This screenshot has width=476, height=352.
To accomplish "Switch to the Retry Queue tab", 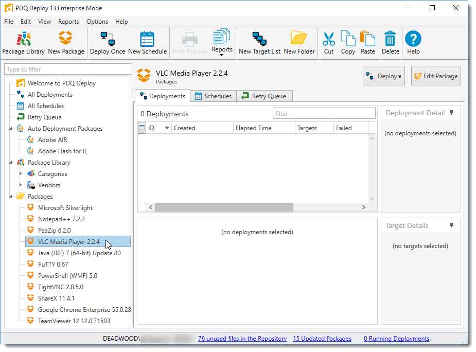I will click(x=265, y=96).
